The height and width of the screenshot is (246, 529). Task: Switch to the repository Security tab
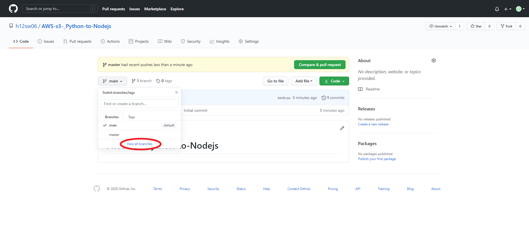(191, 41)
